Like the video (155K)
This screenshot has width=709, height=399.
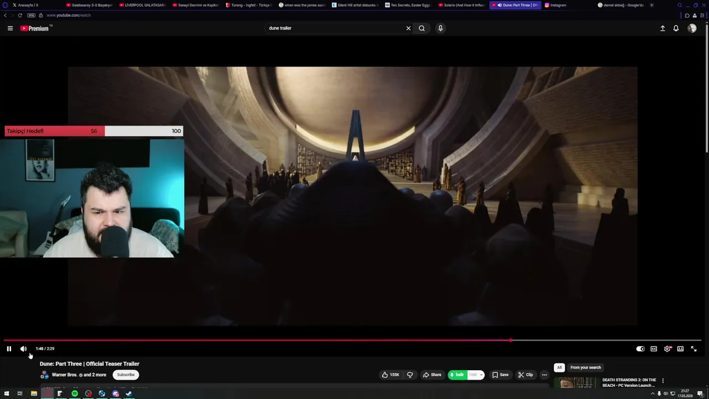point(391,375)
